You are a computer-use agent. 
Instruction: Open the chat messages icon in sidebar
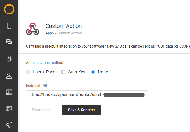pos(9,42)
